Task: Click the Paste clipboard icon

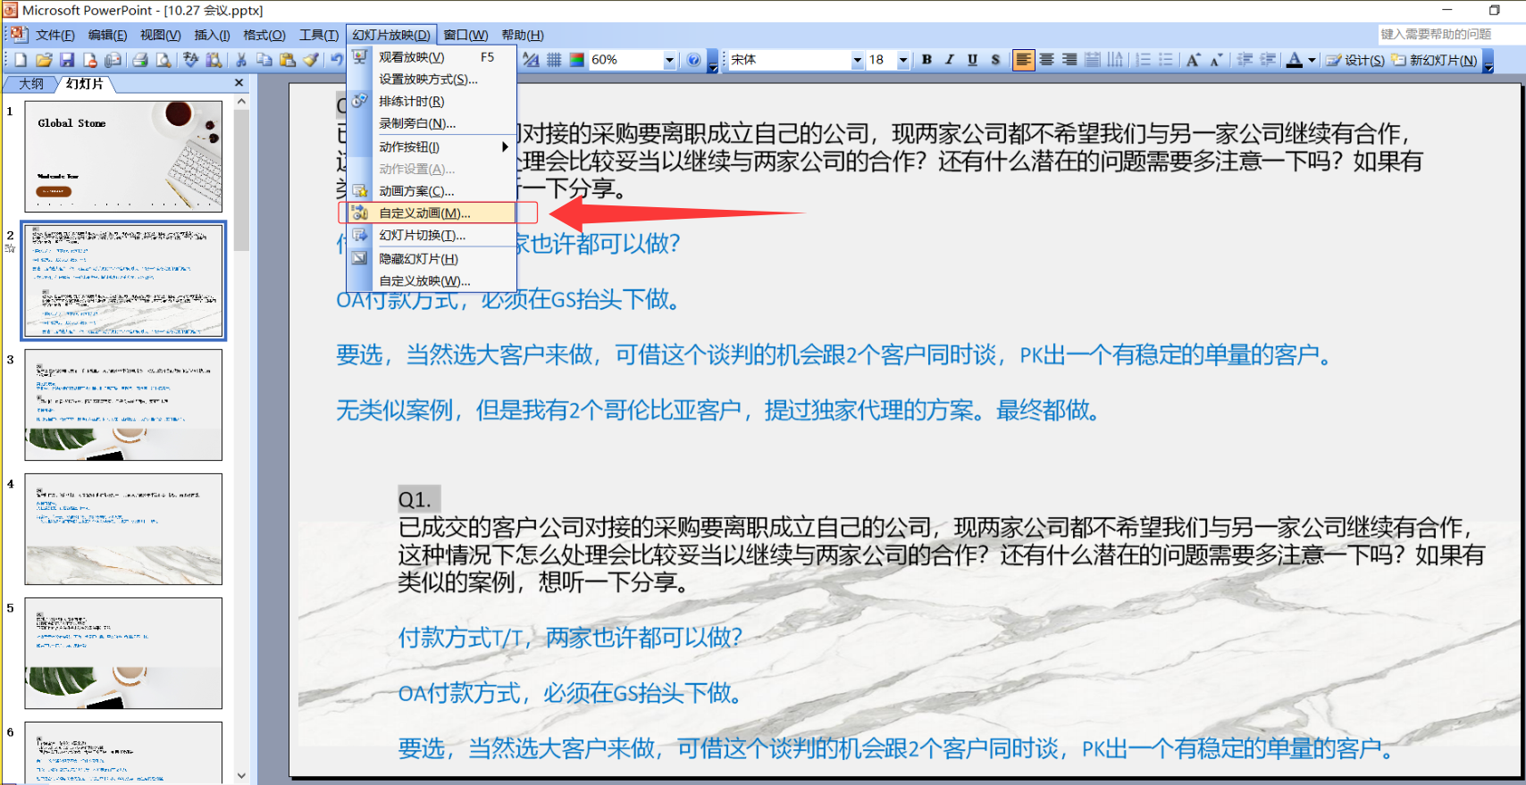Action: 288,60
